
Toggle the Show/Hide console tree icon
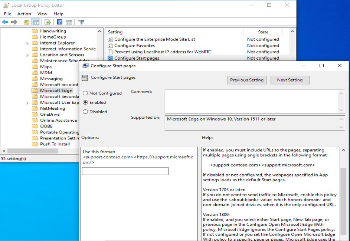click(x=36, y=22)
